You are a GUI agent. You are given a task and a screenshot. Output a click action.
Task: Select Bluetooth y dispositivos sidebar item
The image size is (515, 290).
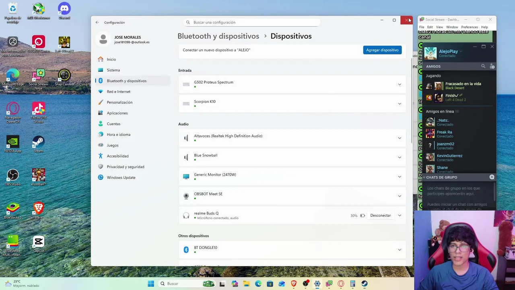coord(133,81)
